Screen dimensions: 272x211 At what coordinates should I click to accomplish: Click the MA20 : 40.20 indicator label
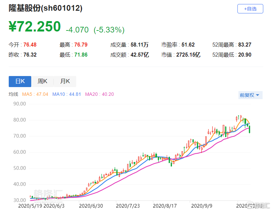pos(100,94)
